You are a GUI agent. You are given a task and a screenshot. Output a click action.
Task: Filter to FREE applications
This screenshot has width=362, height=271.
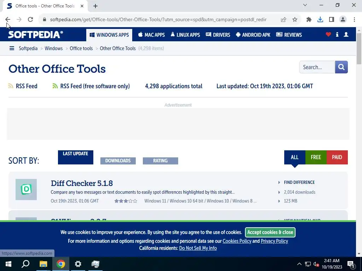point(316,157)
